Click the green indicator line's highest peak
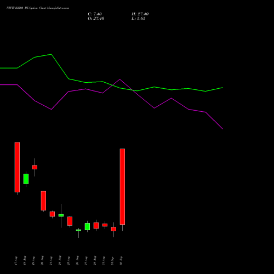The width and height of the screenshot is (274, 274). (x=51, y=54)
